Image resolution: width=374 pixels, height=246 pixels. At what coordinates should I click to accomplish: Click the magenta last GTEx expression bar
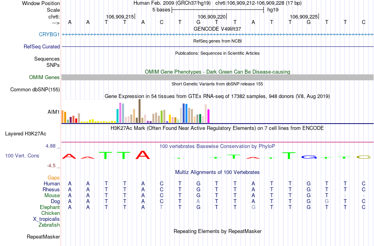click(209, 116)
